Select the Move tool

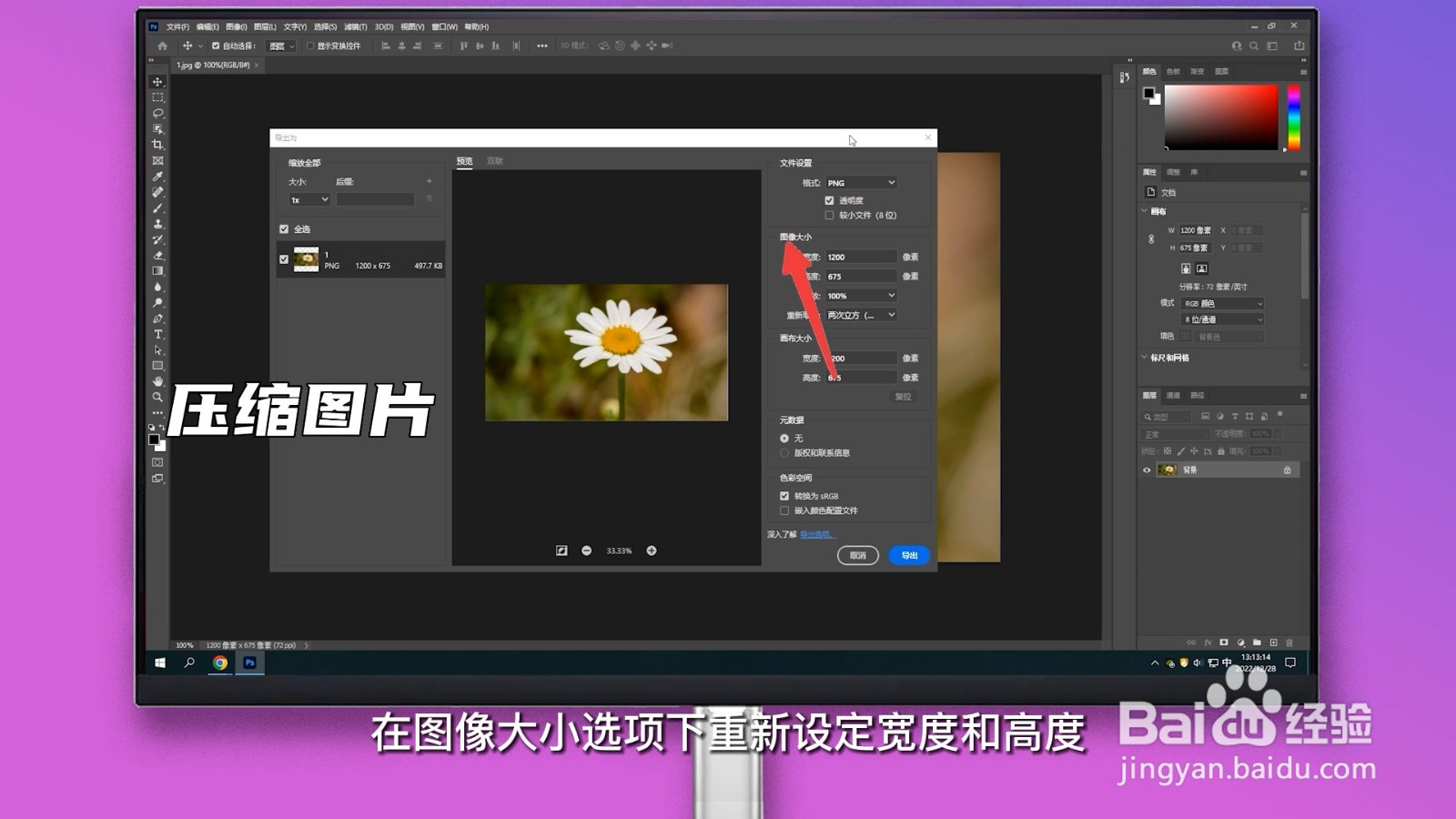[x=158, y=80]
